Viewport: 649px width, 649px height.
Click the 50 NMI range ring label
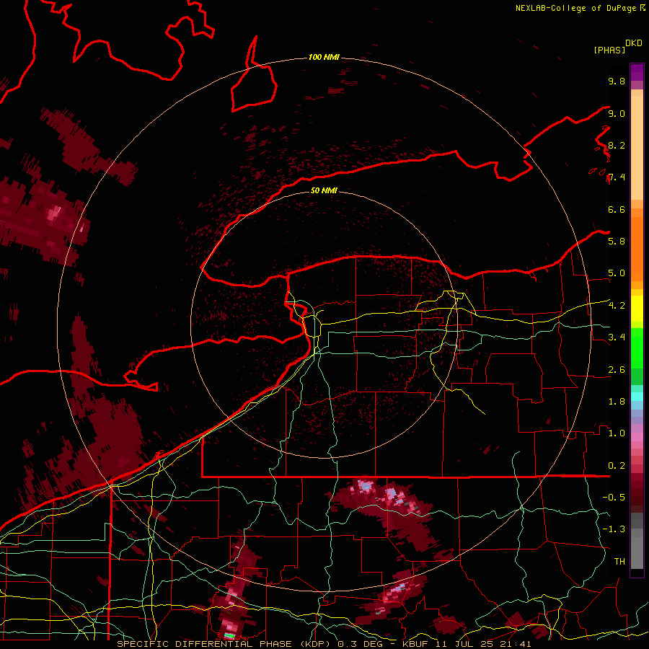(x=324, y=190)
